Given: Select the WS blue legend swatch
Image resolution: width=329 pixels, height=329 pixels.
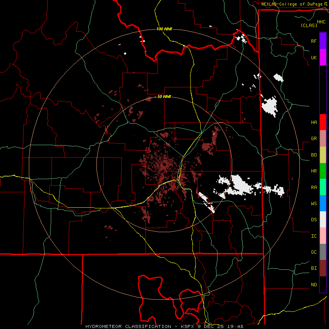Looking at the screenshot, I should [323, 203].
